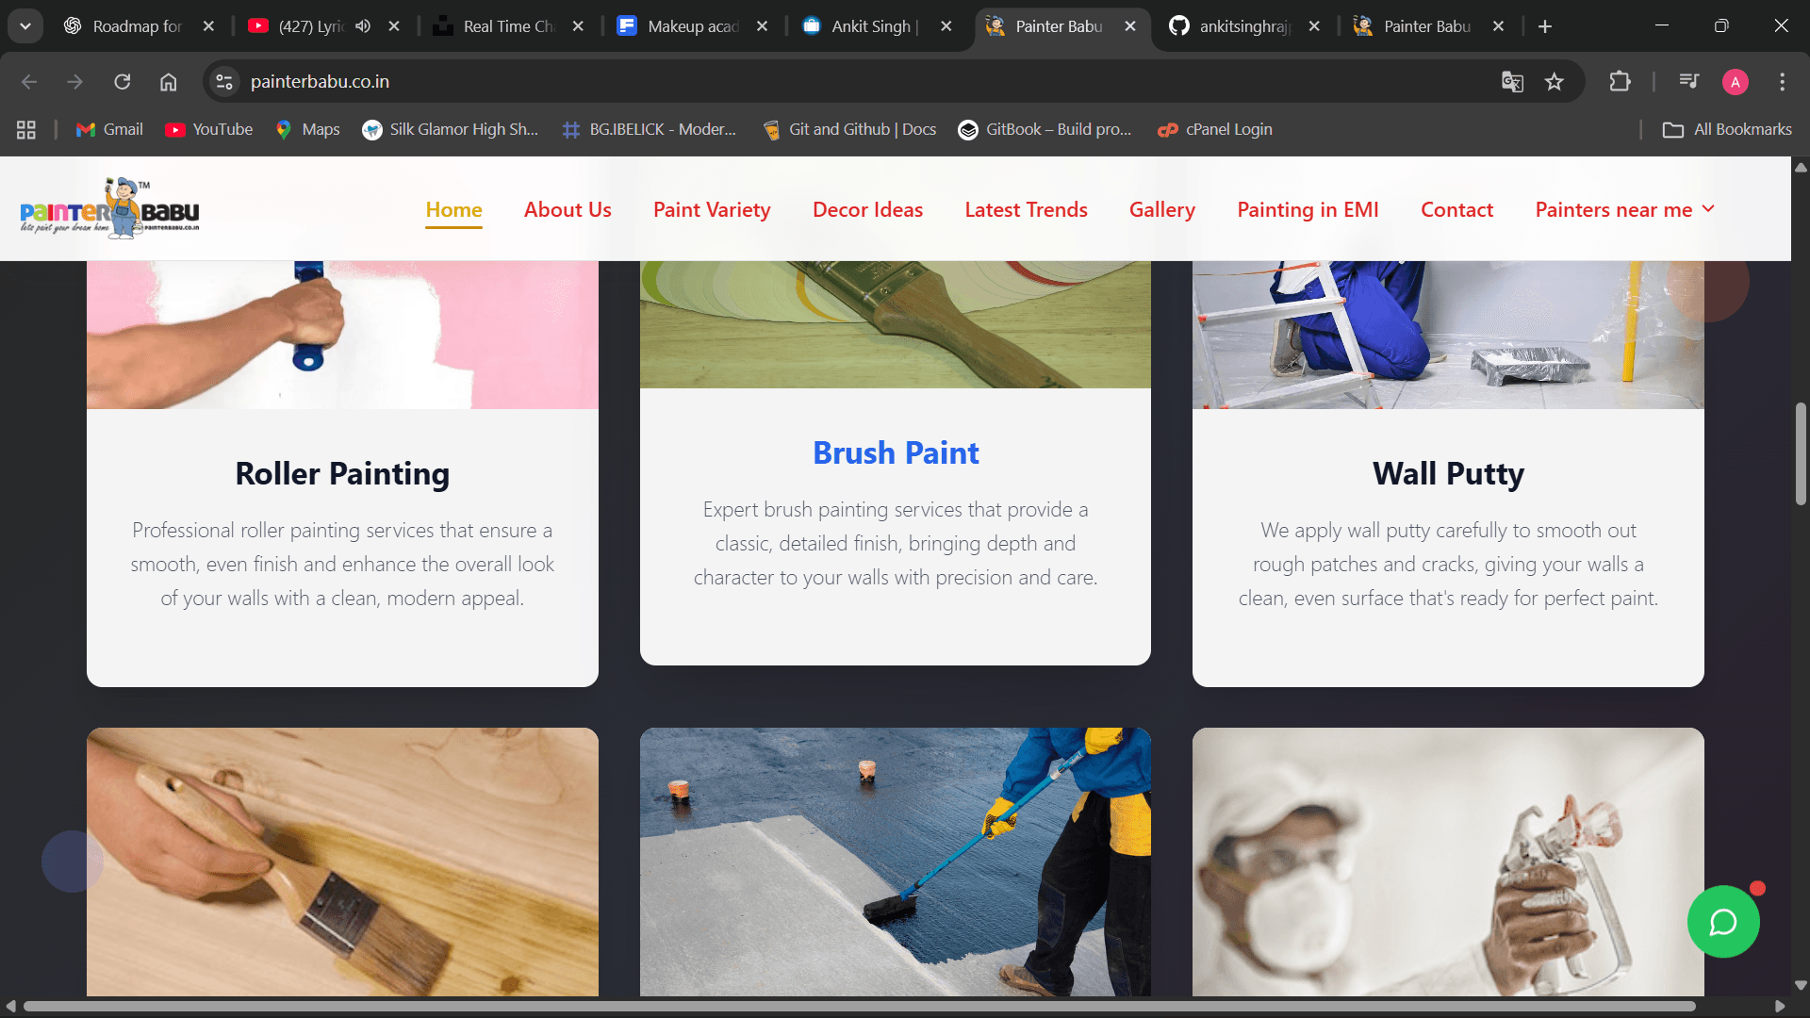Go to browser home page
Viewport: 1810px width, 1018px height.
click(168, 82)
